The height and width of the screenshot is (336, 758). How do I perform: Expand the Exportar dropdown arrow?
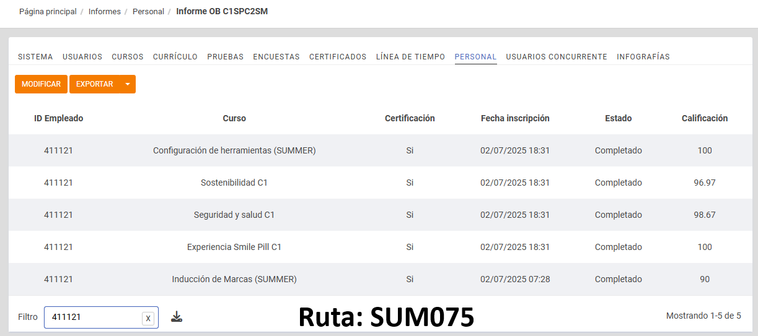coord(128,84)
